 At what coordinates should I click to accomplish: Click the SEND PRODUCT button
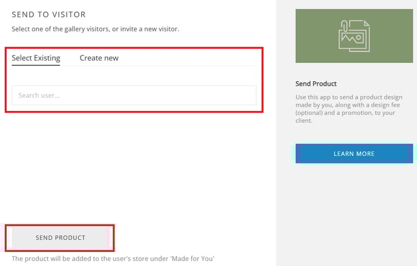click(60, 238)
